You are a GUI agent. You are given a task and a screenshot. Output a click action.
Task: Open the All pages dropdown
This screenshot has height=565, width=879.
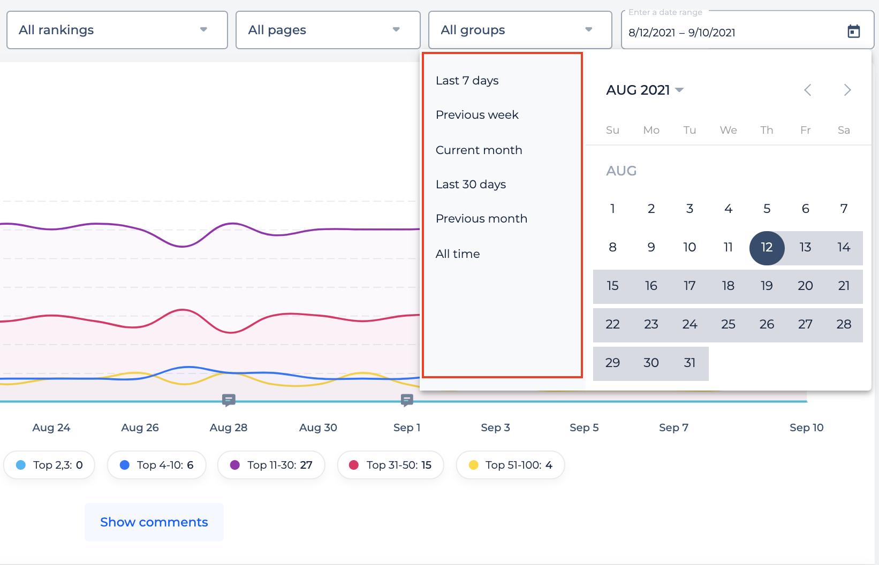pos(328,30)
